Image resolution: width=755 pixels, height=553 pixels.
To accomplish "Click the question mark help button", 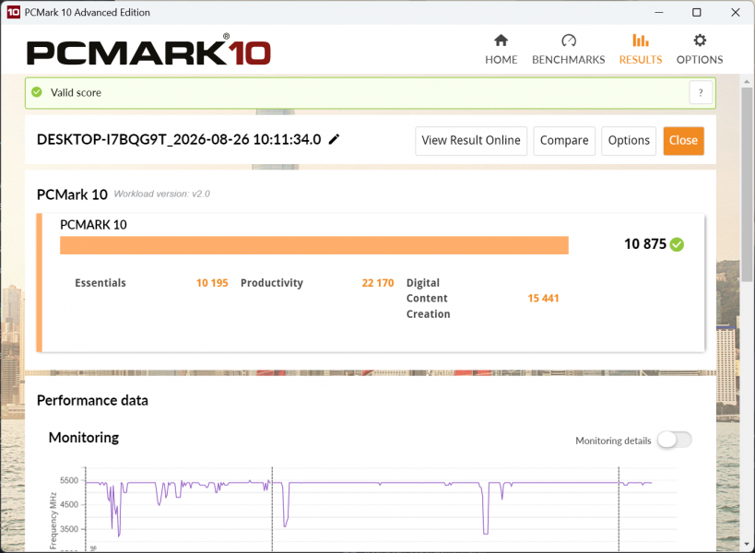I will click(701, 92).
